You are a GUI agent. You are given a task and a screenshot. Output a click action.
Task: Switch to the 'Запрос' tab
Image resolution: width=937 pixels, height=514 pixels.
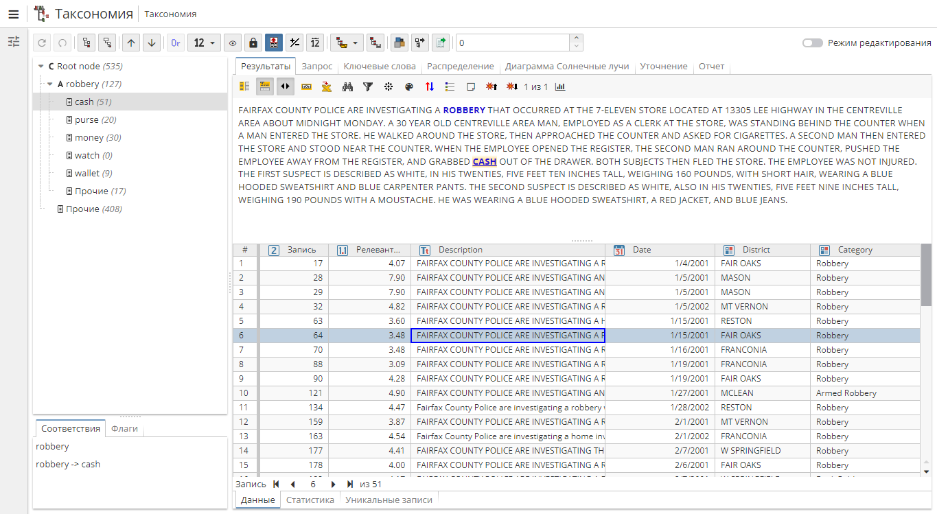click(x=317, y=66)
